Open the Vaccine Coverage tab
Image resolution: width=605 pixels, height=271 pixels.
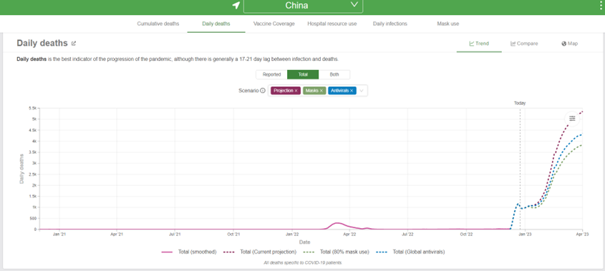pyautogui.click(x=274, y=24)
